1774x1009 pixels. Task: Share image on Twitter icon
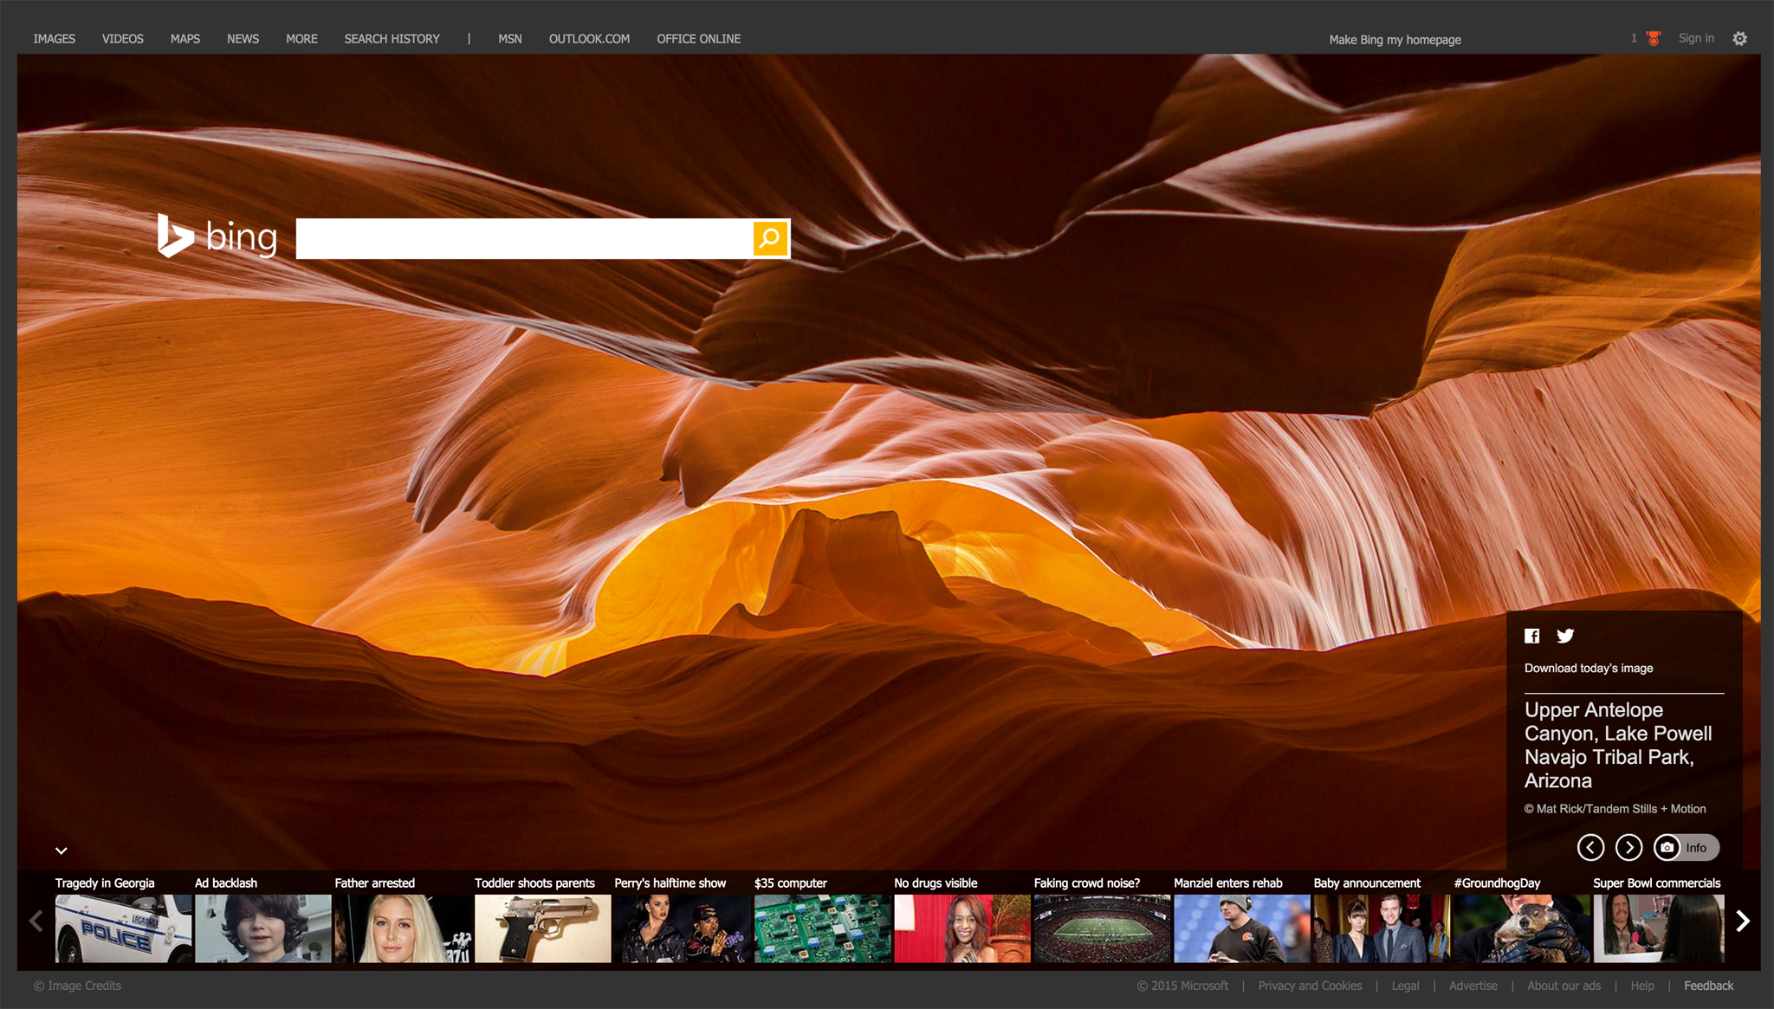[x=1565, y=636]
